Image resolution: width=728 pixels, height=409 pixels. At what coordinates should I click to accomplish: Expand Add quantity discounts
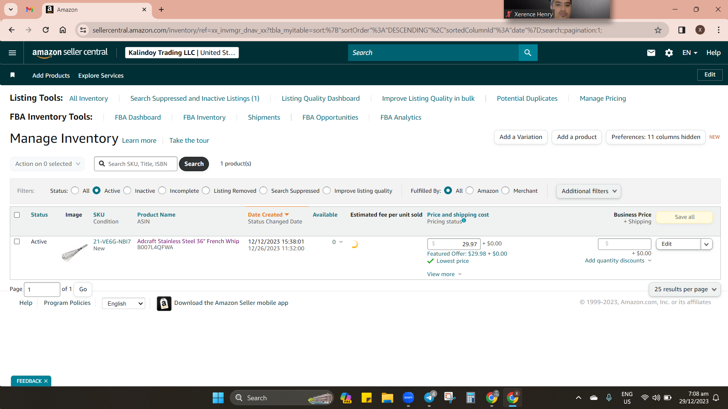click(x=618, y=261)
